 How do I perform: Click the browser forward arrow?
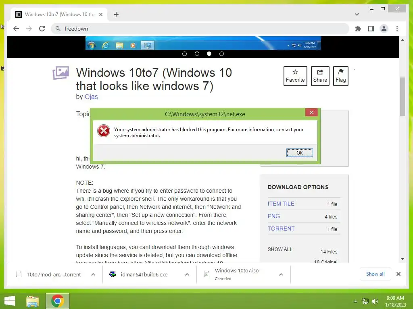pos(29,29)
